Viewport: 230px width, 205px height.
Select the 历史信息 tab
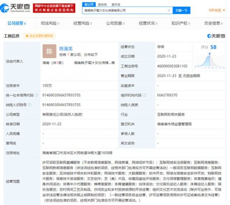point(213,23)
